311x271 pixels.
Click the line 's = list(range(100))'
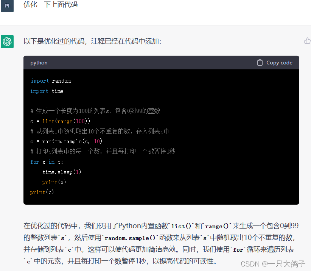click(x=60, y=121)
